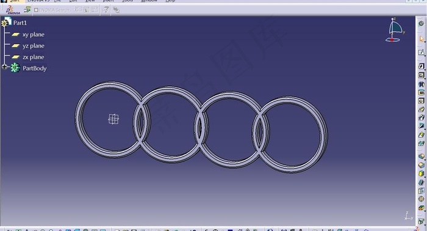Viewport: 427px width, 231px height.
Task: Select the Pocket tool
Action: coord(422,75)
